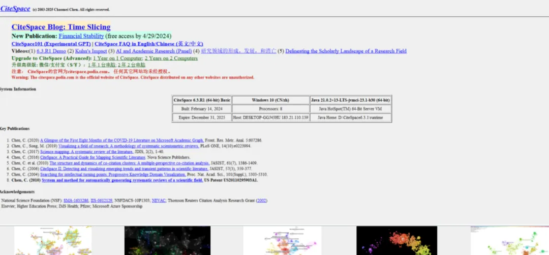This screenshot has height=255, width=549.
Task: Select the Java Home runtime path cell
Action: click(x=350, y=118)
